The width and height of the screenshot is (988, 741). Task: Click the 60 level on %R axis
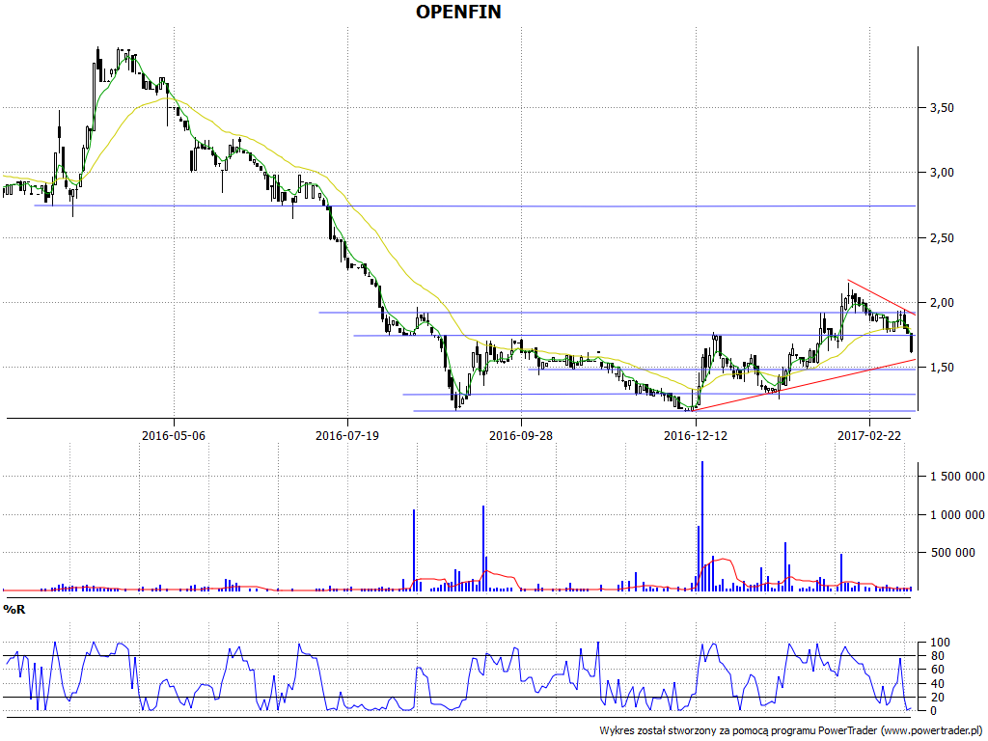[938, 670]
